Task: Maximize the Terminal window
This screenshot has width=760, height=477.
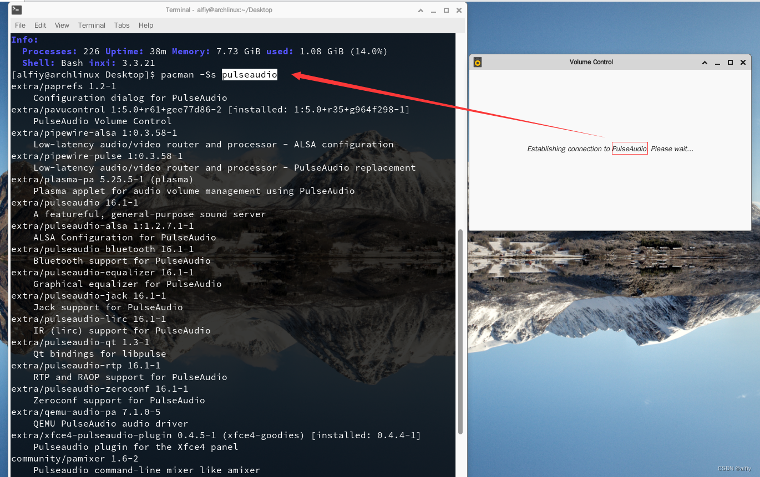Action: [446, 10]
